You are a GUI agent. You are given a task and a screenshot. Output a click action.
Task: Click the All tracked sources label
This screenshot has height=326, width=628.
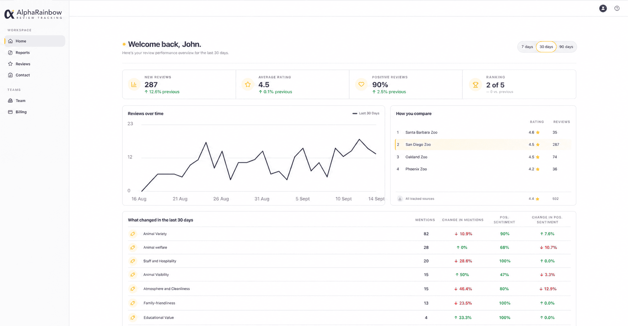[x=420, y=199]
